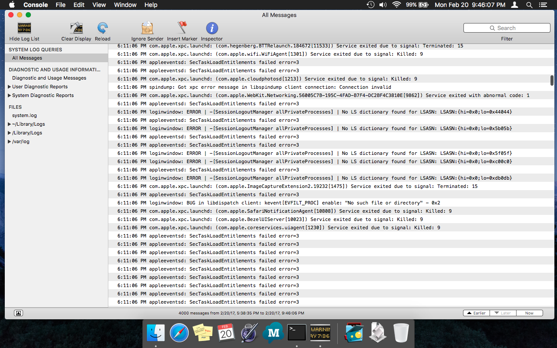557x348 pixels.
Task: Select All Messages in sidebar
Action: coord(57,58)
